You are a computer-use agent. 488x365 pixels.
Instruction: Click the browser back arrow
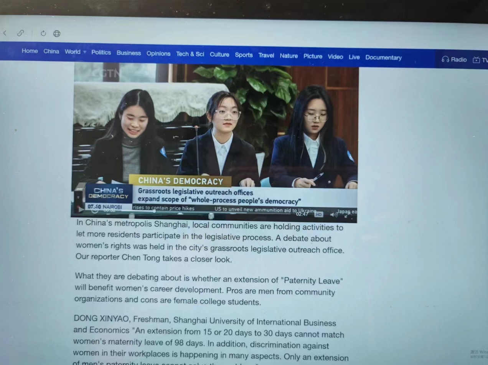[5, 33]
